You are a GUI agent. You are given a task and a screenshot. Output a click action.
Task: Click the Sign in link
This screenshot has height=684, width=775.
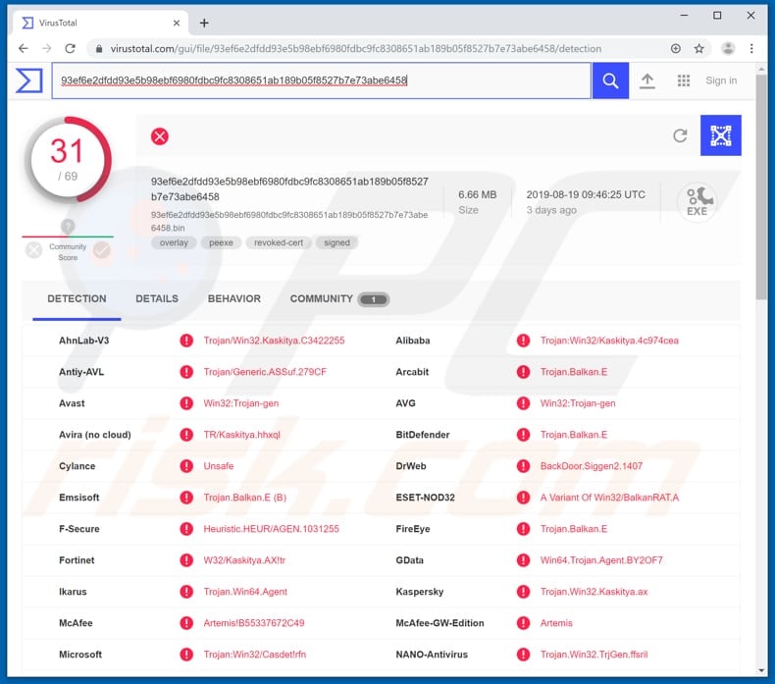[721, 80]
